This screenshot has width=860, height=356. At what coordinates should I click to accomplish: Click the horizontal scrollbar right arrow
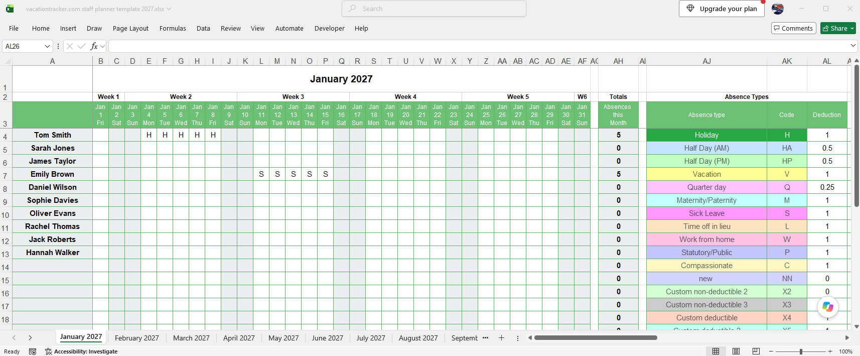click(x=847, y=338)
